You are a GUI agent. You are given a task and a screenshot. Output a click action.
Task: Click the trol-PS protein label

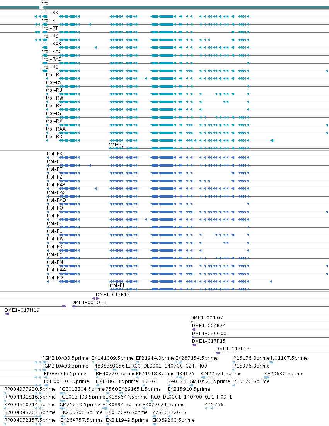(x=54, y=223)
